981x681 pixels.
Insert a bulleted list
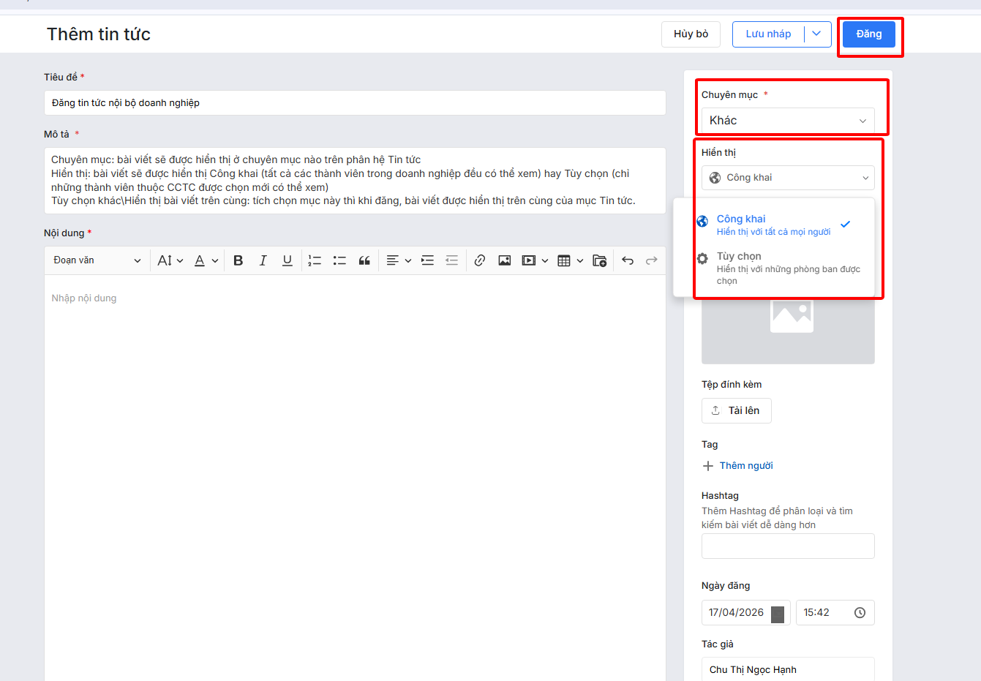coord(339,260)
